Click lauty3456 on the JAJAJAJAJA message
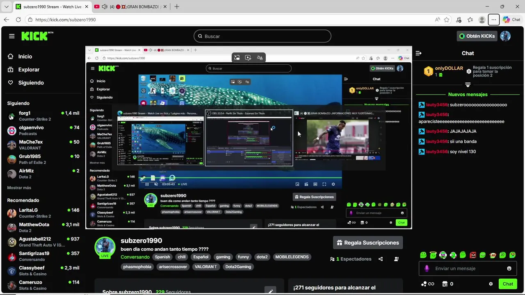 [437, 132]
